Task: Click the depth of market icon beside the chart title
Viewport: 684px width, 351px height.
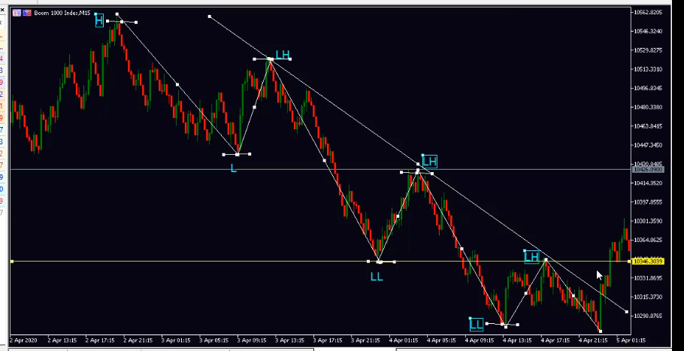Action: point(28,14)
